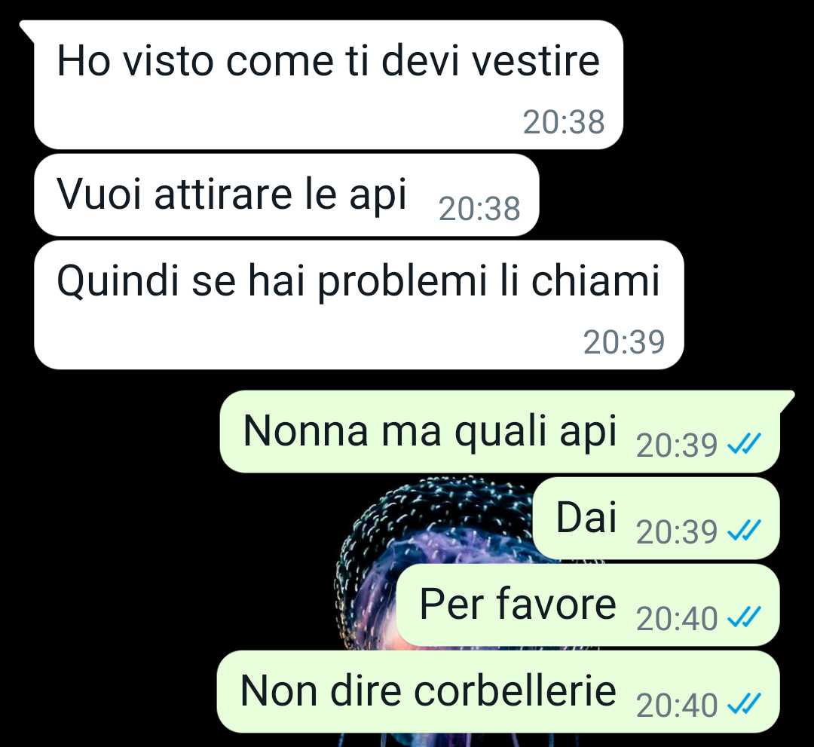The width and height of the screenshot is (814, 747).
Task: Click the double check mark beside "Dai"
Action: click(744, 531)
